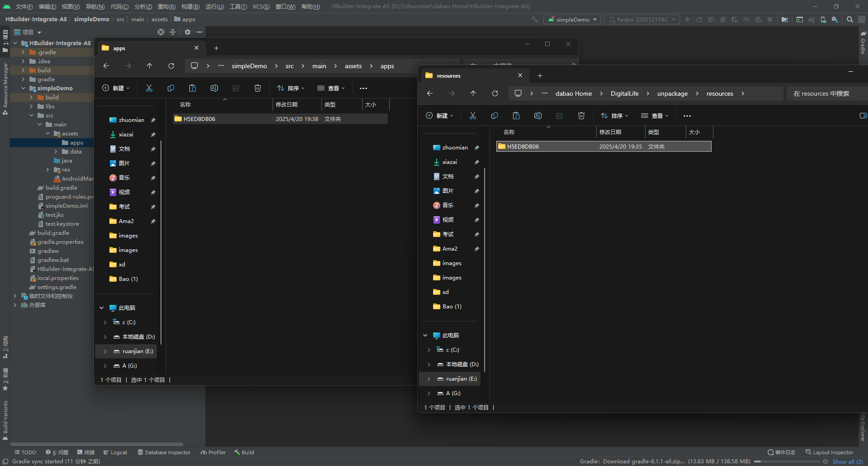Click 新建 button in resources window
Image resolution: width=868 pixels, height=466 pixels.
439,116
